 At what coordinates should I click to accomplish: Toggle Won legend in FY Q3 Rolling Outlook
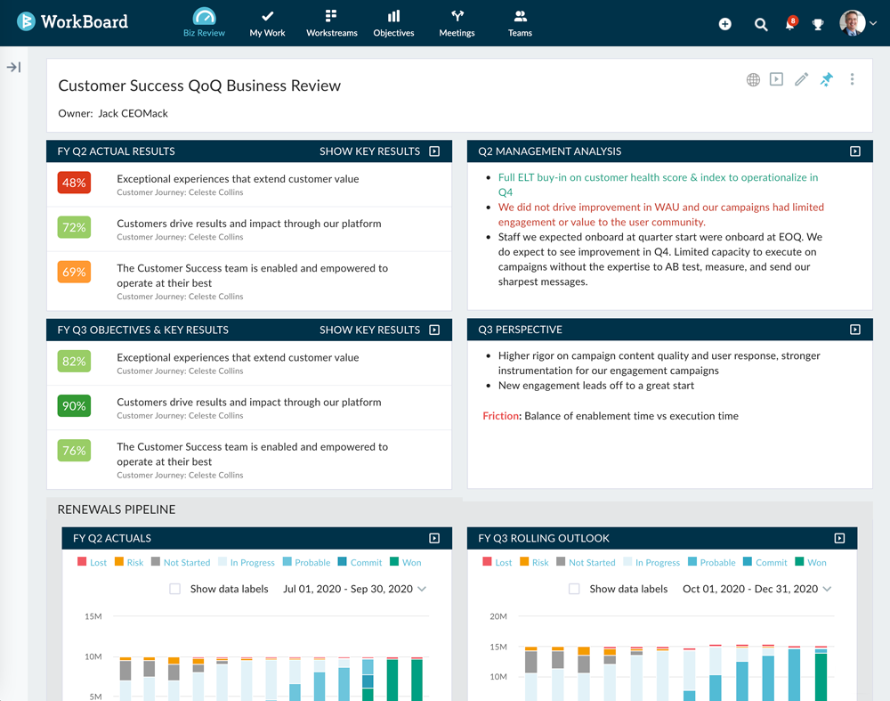811,562
